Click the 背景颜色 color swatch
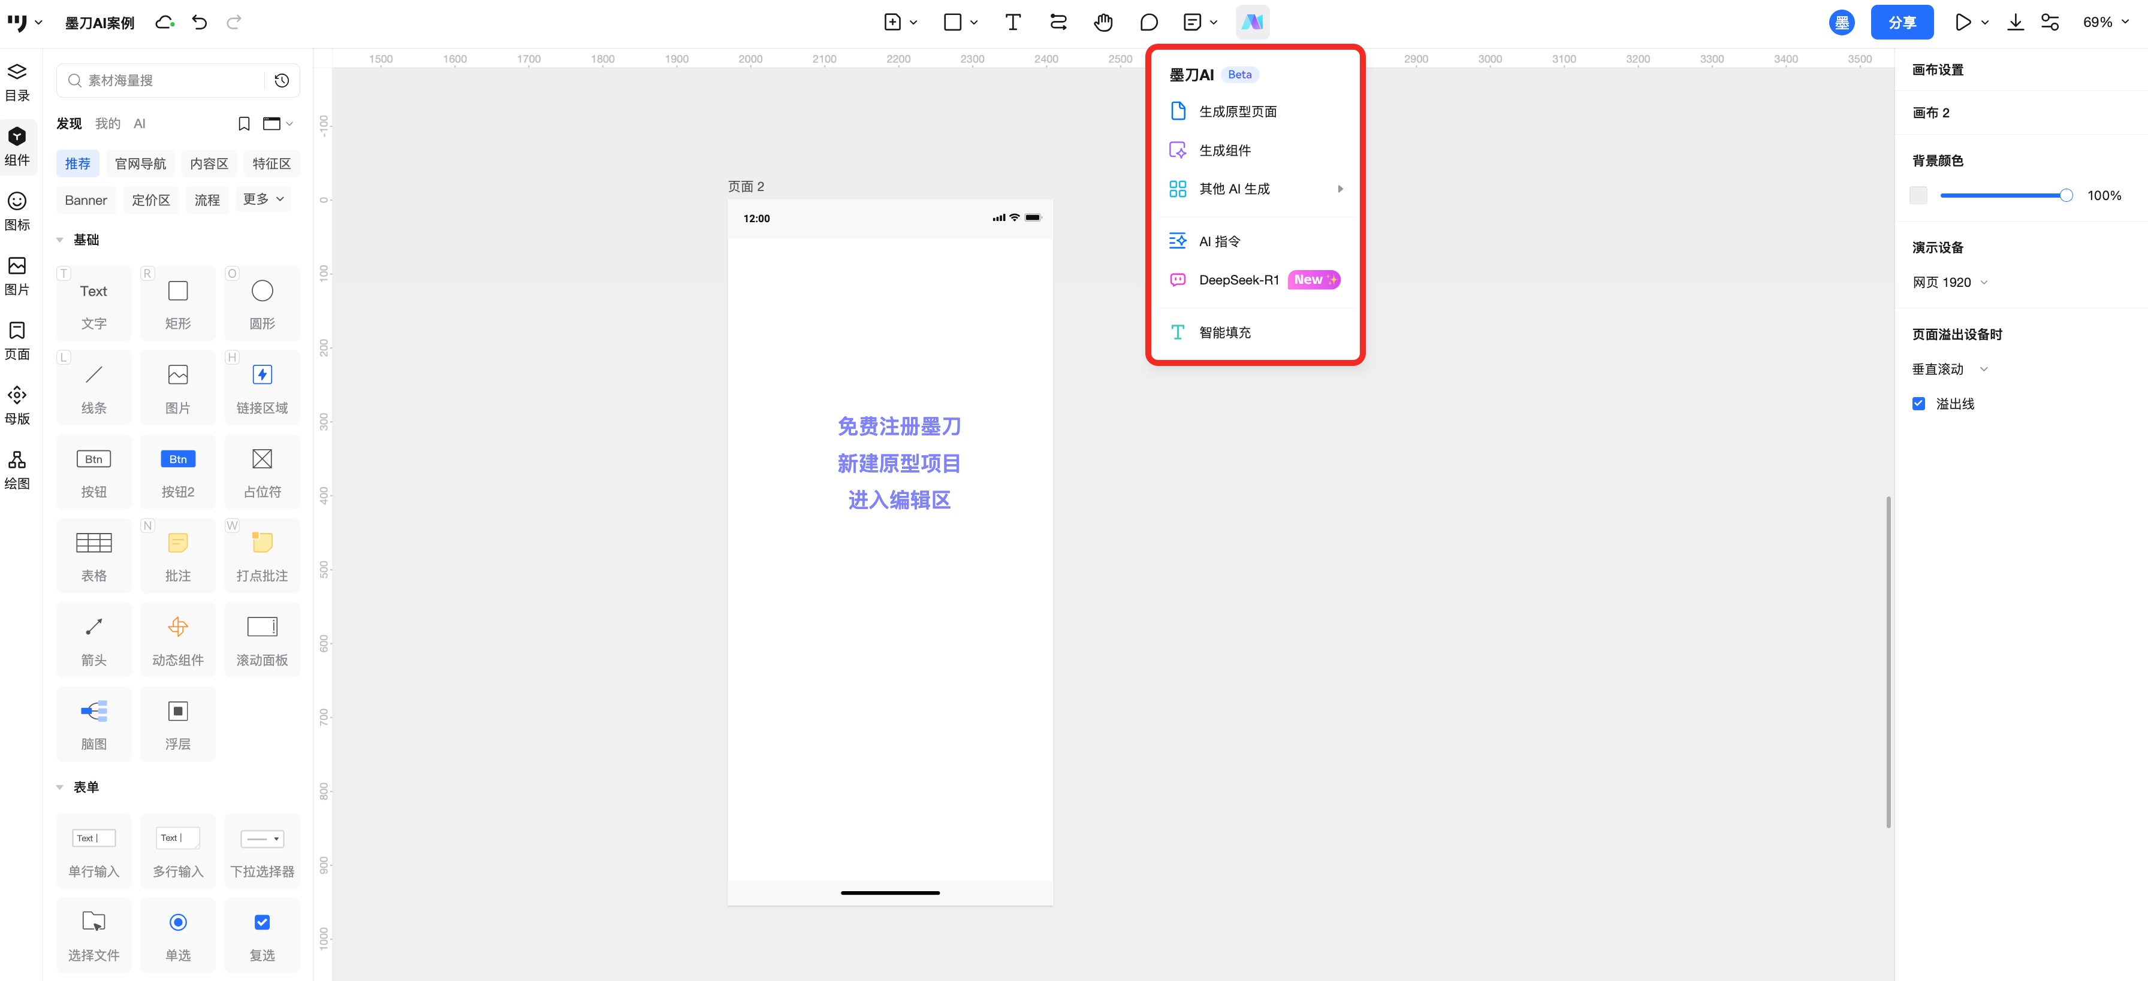2148x981 pixels. click(1918, 196)
